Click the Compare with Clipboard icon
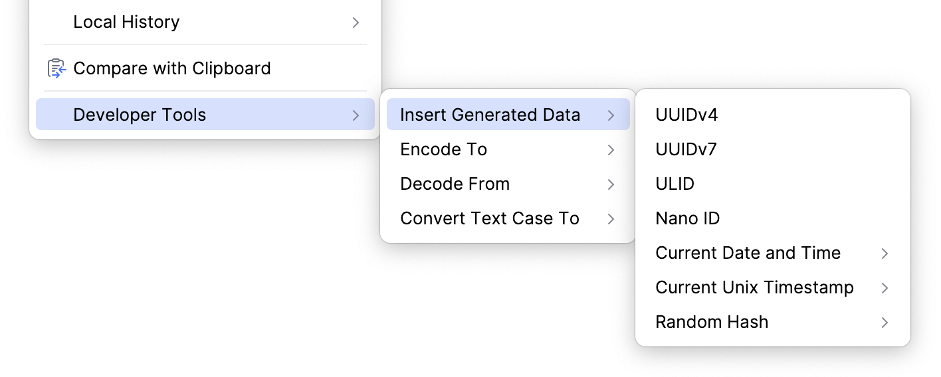This screenshot has width=941, height=377. pyautogui.click(x=56, y=68)
